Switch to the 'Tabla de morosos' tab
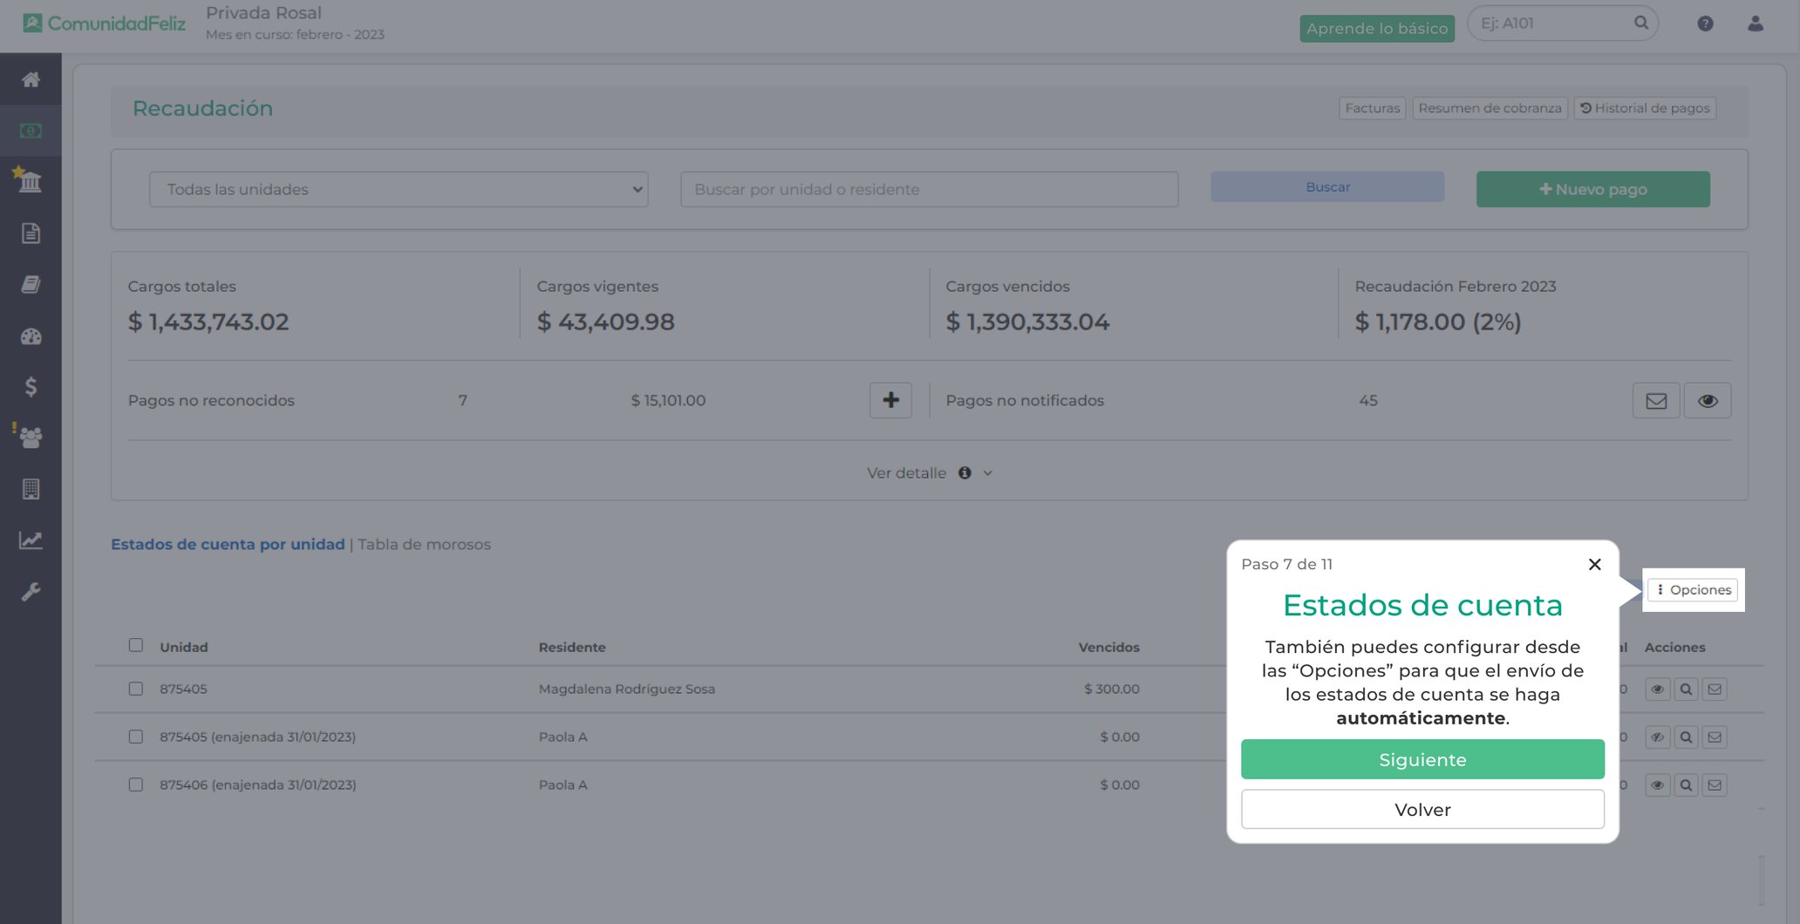This screenshot has width=1800, height=924. (x=422, y=543)
